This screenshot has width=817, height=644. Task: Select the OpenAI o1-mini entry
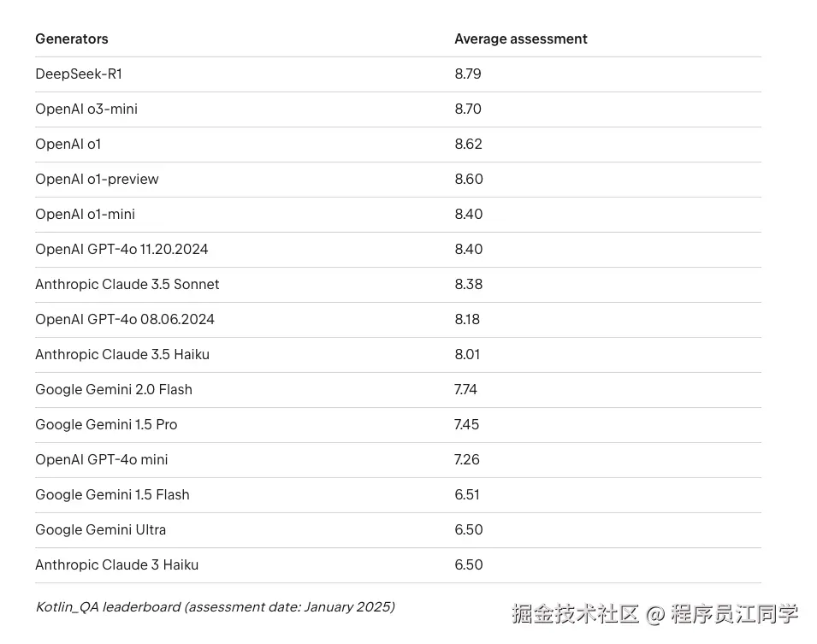(x=85, y=214)
